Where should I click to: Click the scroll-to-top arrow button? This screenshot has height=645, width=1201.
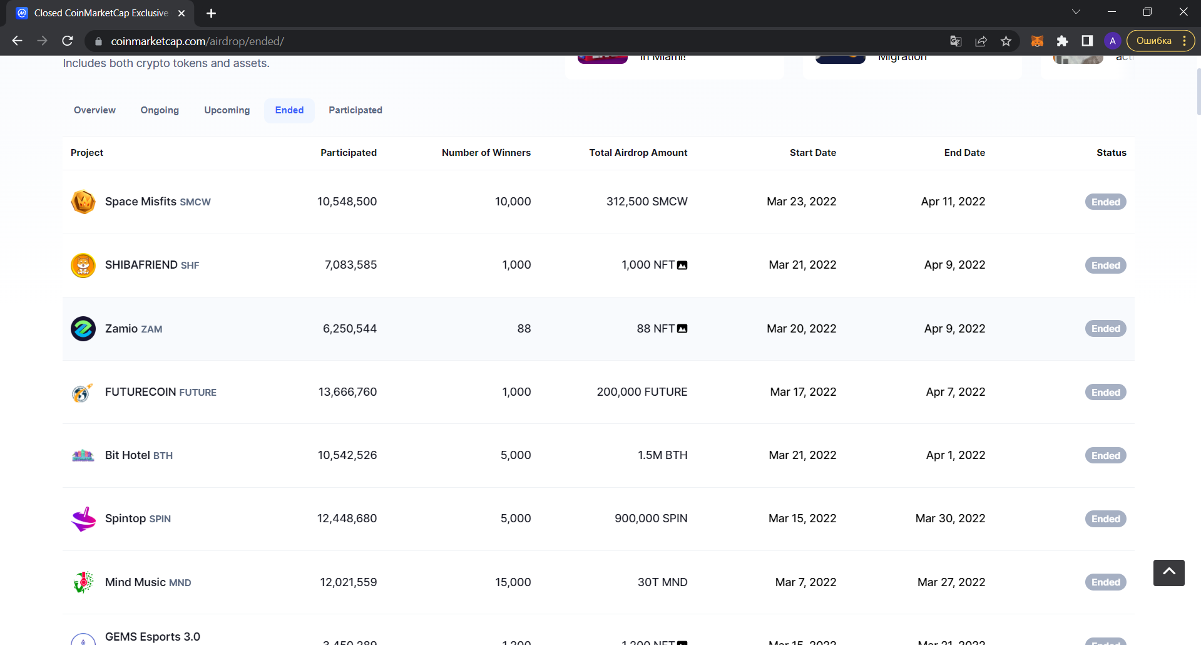coord(1168,572)
